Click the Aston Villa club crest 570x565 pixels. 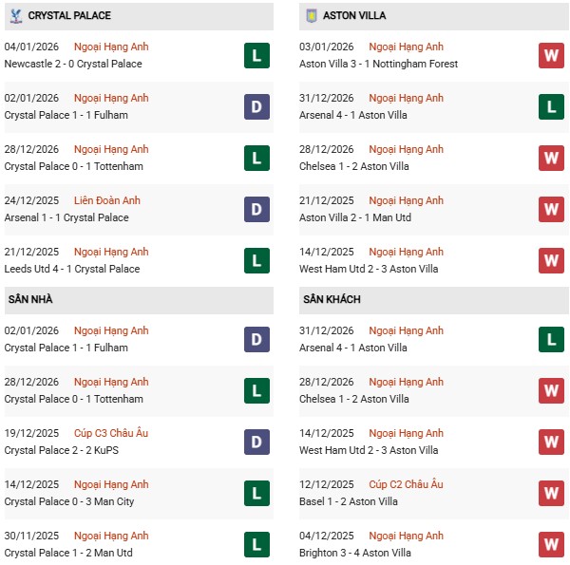tap(310, 16)
